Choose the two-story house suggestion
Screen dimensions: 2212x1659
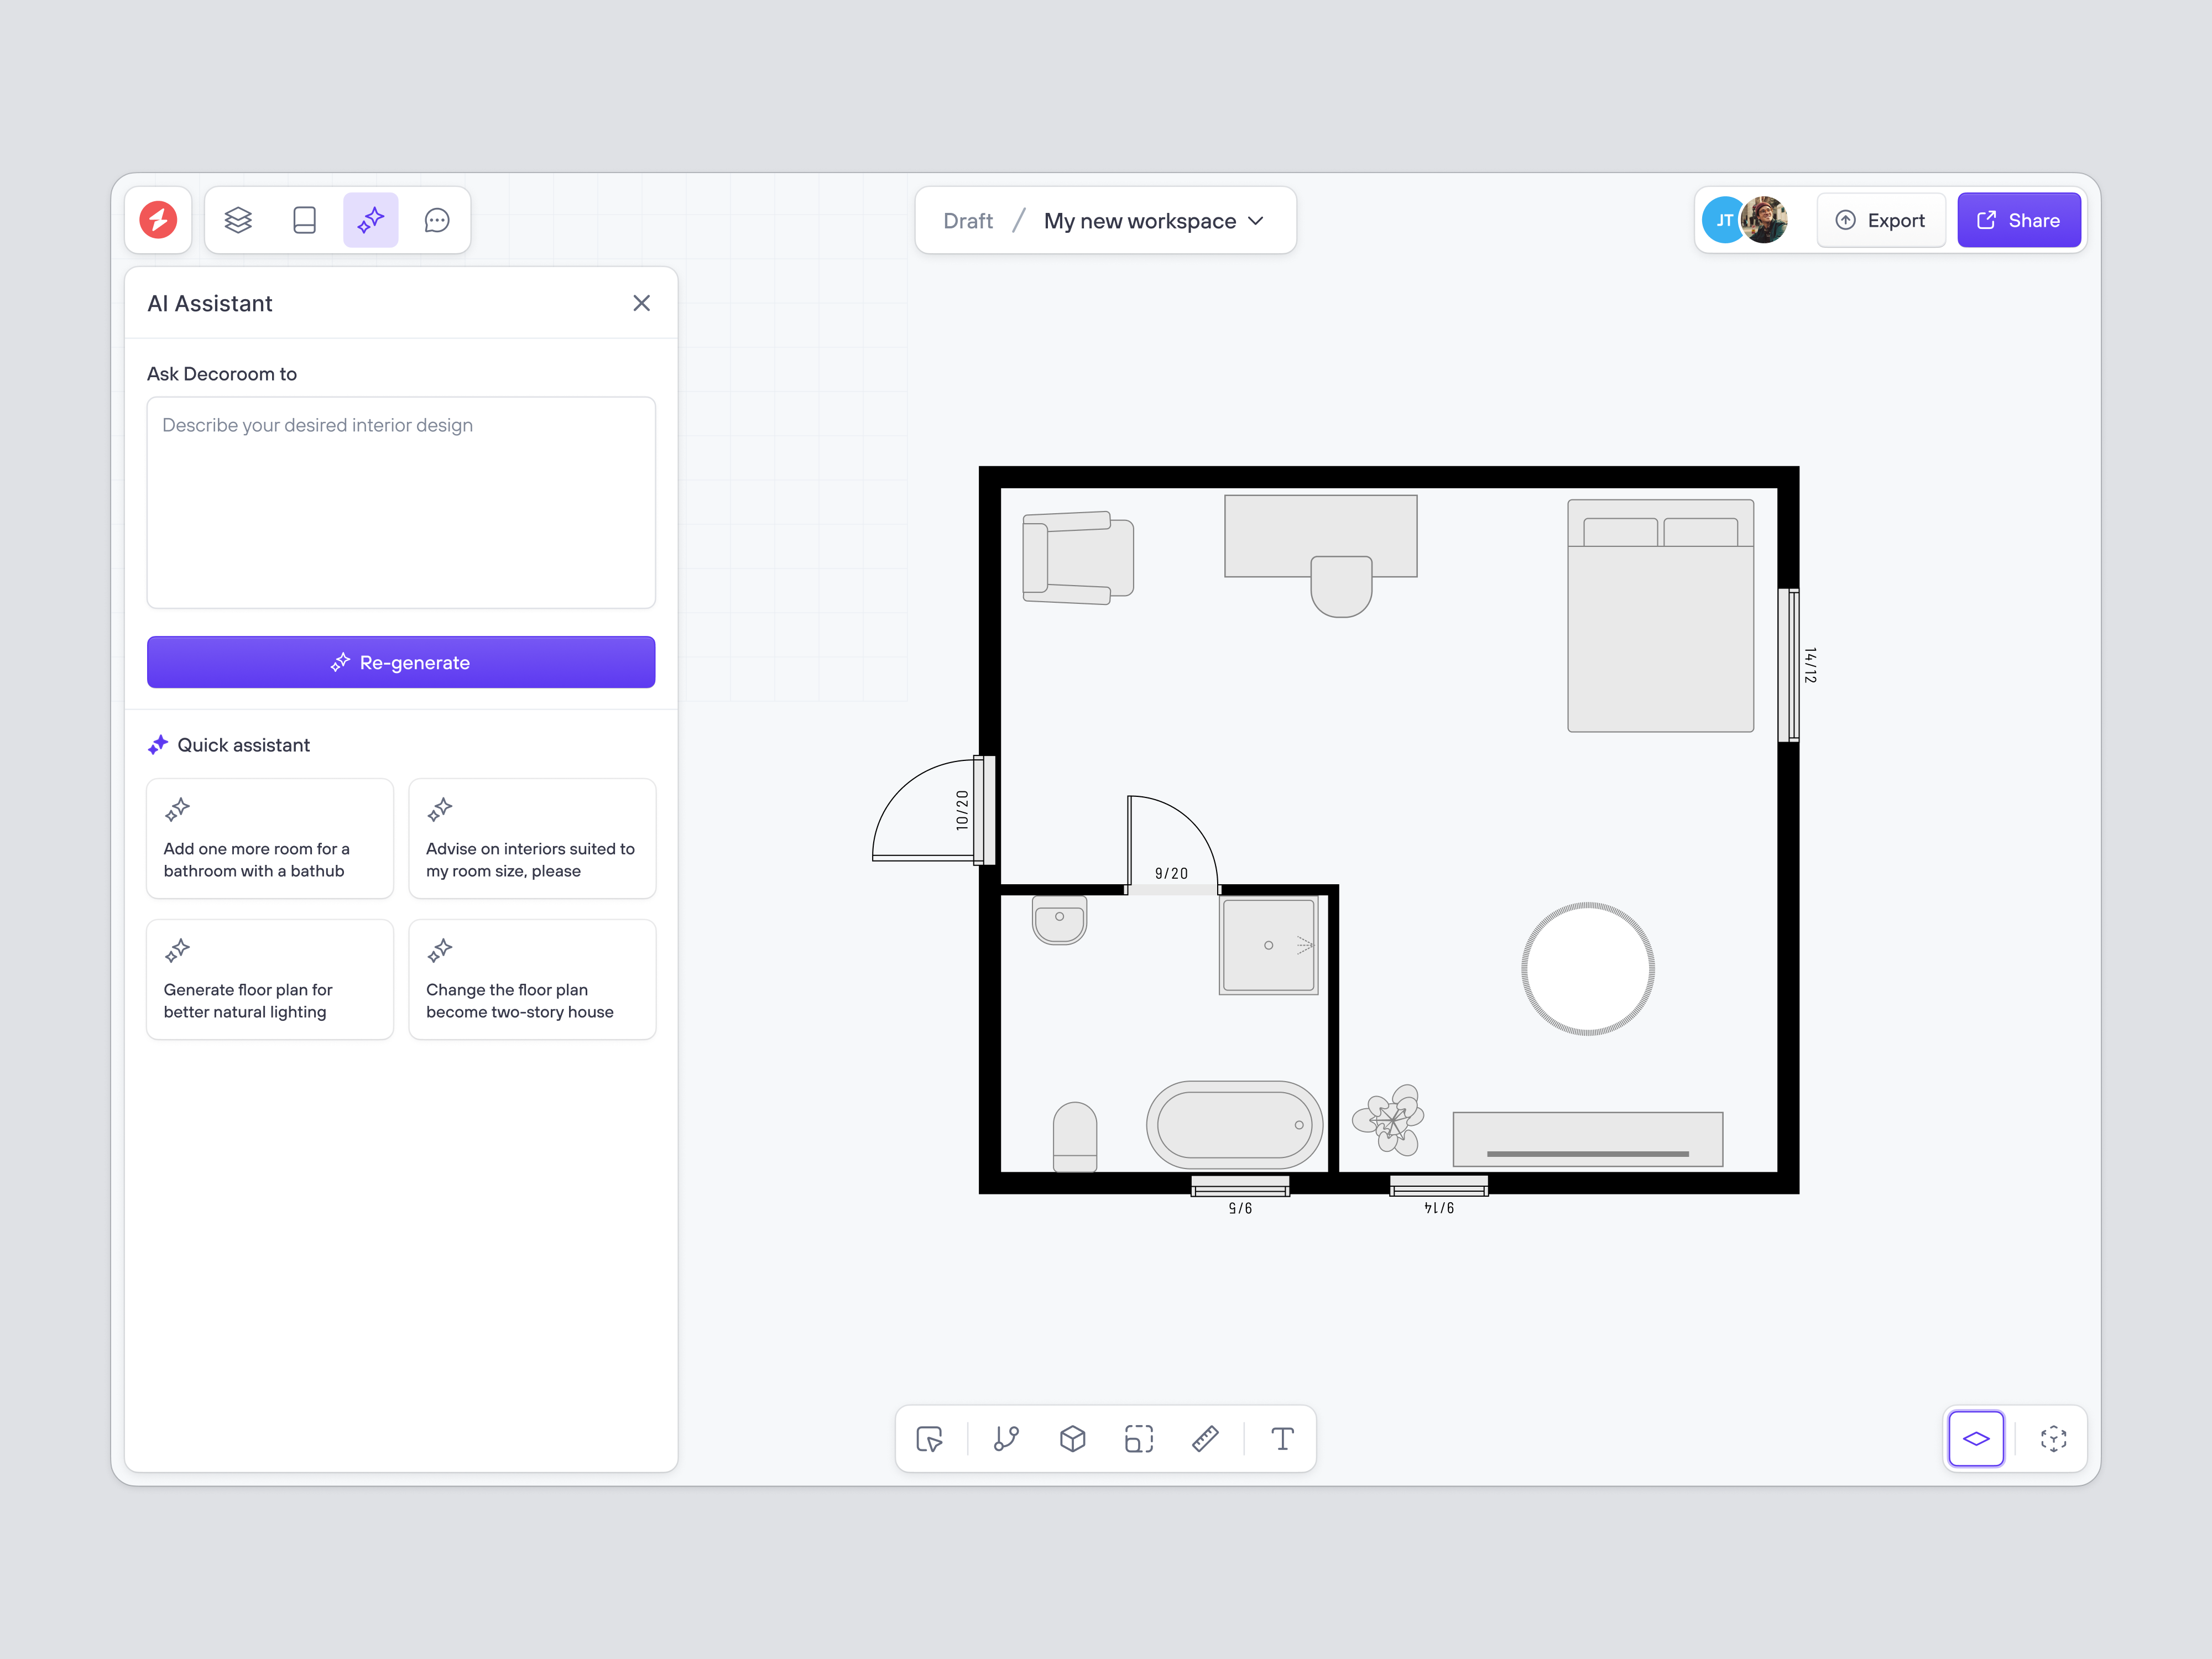(532, 980)
